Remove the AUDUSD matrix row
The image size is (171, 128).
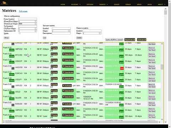151,66
